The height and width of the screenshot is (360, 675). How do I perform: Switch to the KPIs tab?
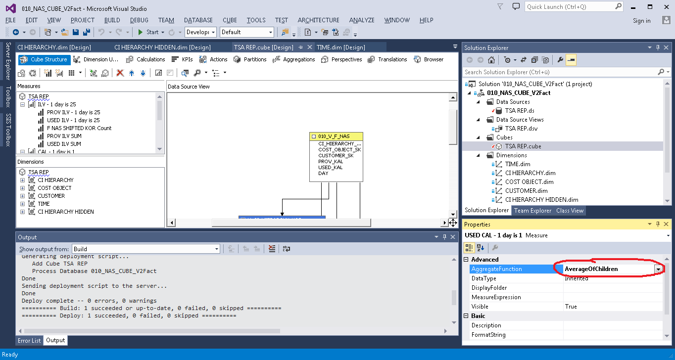tap(182, 59)
